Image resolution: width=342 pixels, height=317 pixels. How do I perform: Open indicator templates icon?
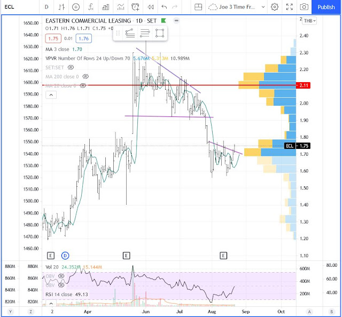(121, 7)
